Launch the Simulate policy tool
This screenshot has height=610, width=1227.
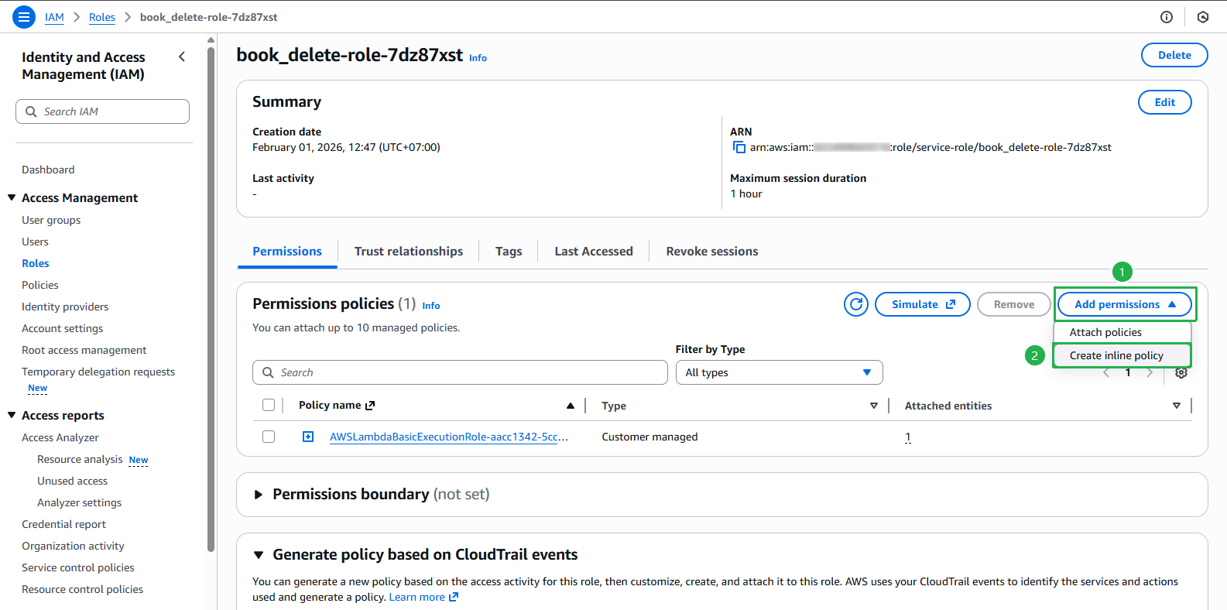[x=923, y=304]
